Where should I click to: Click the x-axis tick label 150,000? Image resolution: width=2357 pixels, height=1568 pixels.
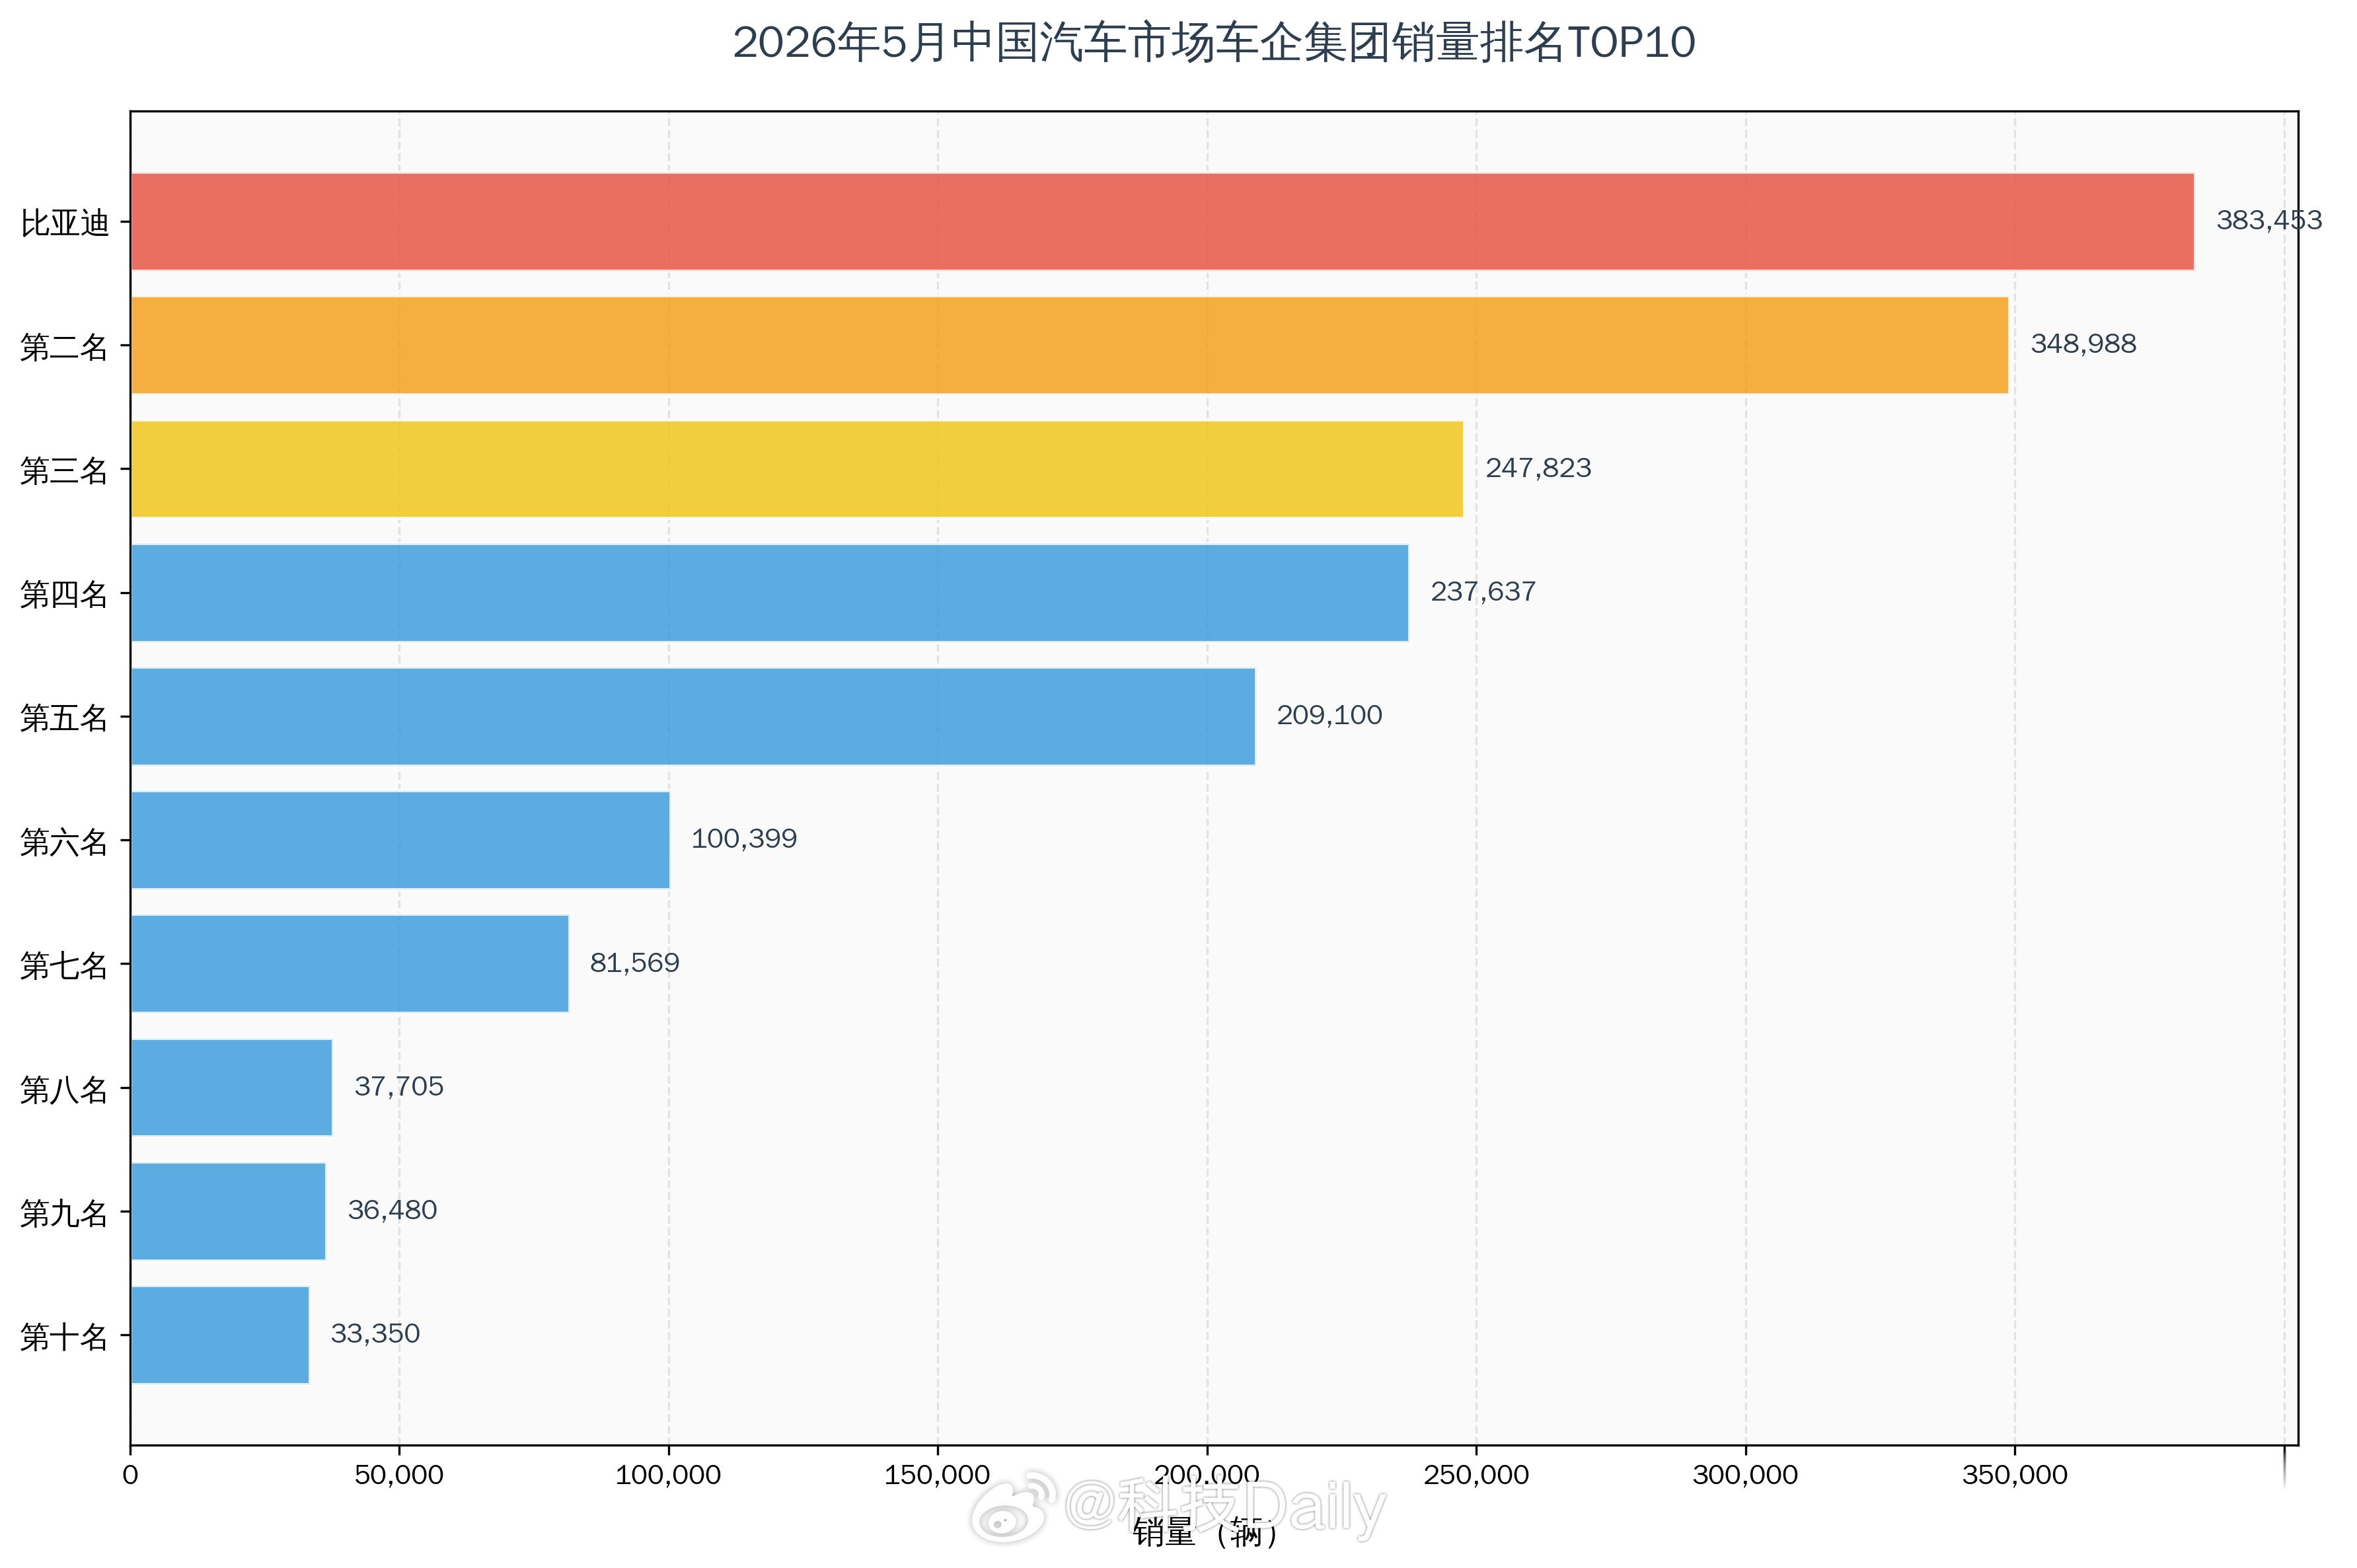tap(937, 1475)
